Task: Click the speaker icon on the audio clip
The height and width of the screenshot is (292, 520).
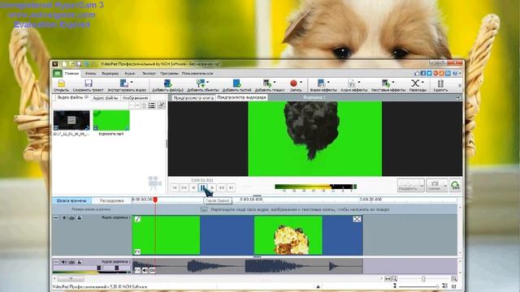Action: point(145,270)
